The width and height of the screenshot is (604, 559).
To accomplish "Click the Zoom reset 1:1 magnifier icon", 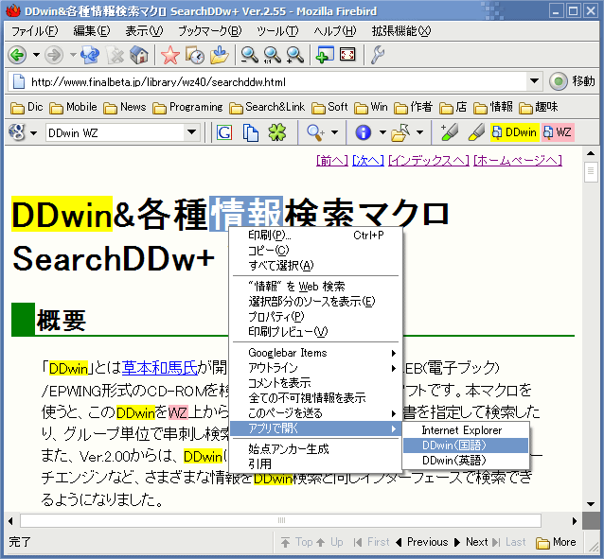I will click(272, 55).
